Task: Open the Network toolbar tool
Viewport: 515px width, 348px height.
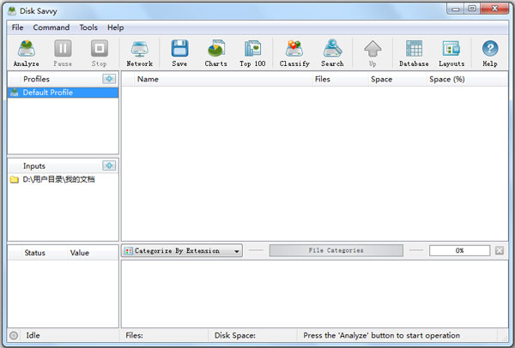Action: click(x=140, y=53)
